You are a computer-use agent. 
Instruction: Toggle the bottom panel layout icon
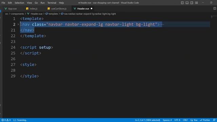(x=187, y=3)
